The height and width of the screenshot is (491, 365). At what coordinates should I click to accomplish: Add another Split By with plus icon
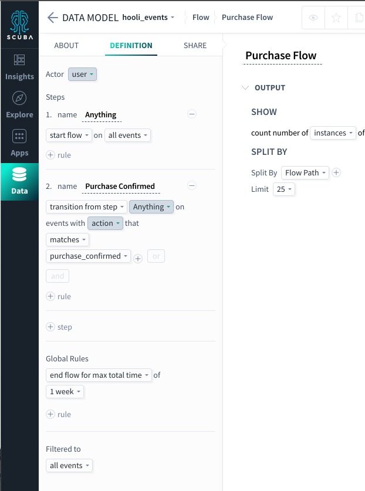coord(336,172)
